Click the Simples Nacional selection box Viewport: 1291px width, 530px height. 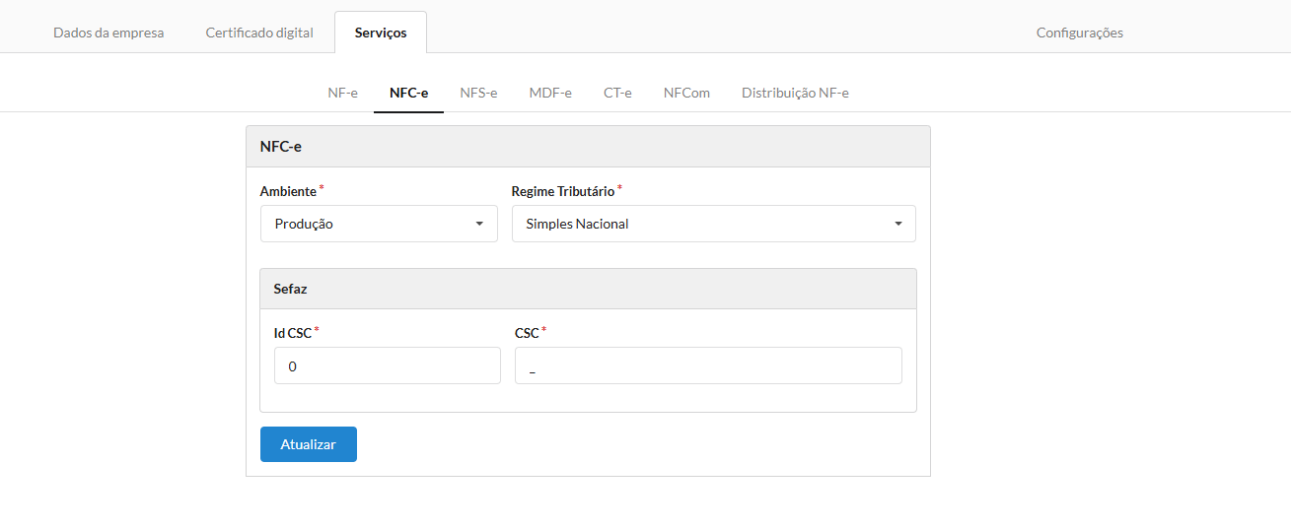713,224
